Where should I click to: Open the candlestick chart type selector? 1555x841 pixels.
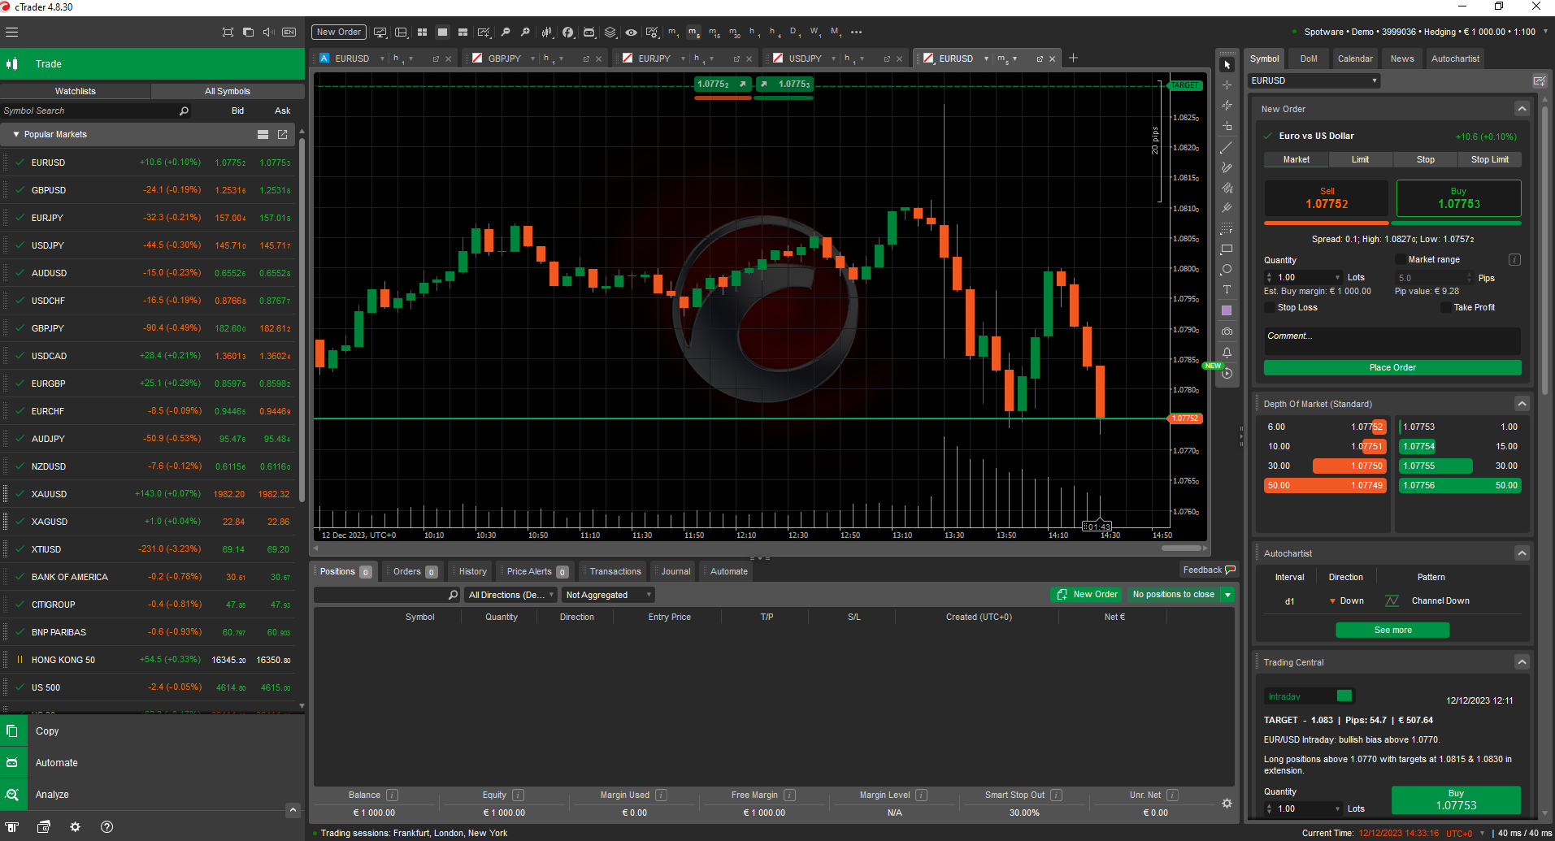(x=547, y=33)
